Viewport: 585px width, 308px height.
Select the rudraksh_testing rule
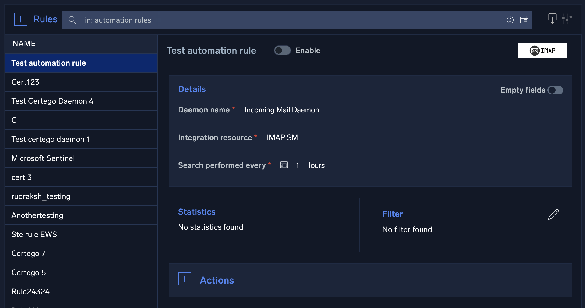(x=81, y=196)
